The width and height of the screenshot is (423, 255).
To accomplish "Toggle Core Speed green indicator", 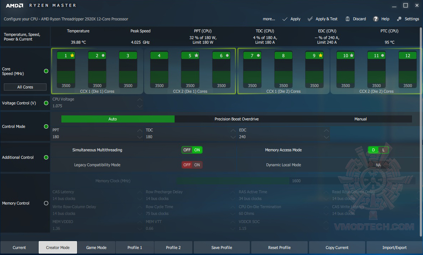I will click(46, 71).
